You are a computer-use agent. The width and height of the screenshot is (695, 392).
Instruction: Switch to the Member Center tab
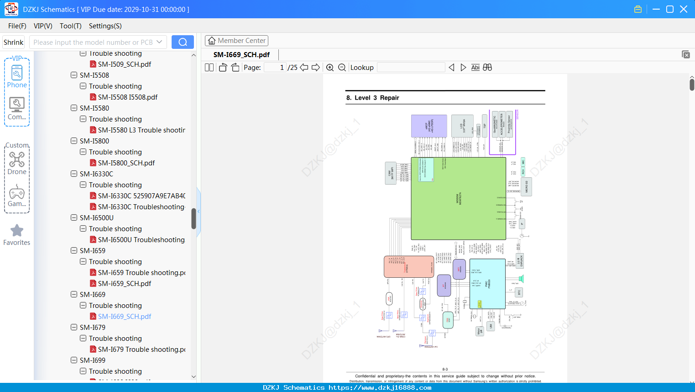coord(236,41)
